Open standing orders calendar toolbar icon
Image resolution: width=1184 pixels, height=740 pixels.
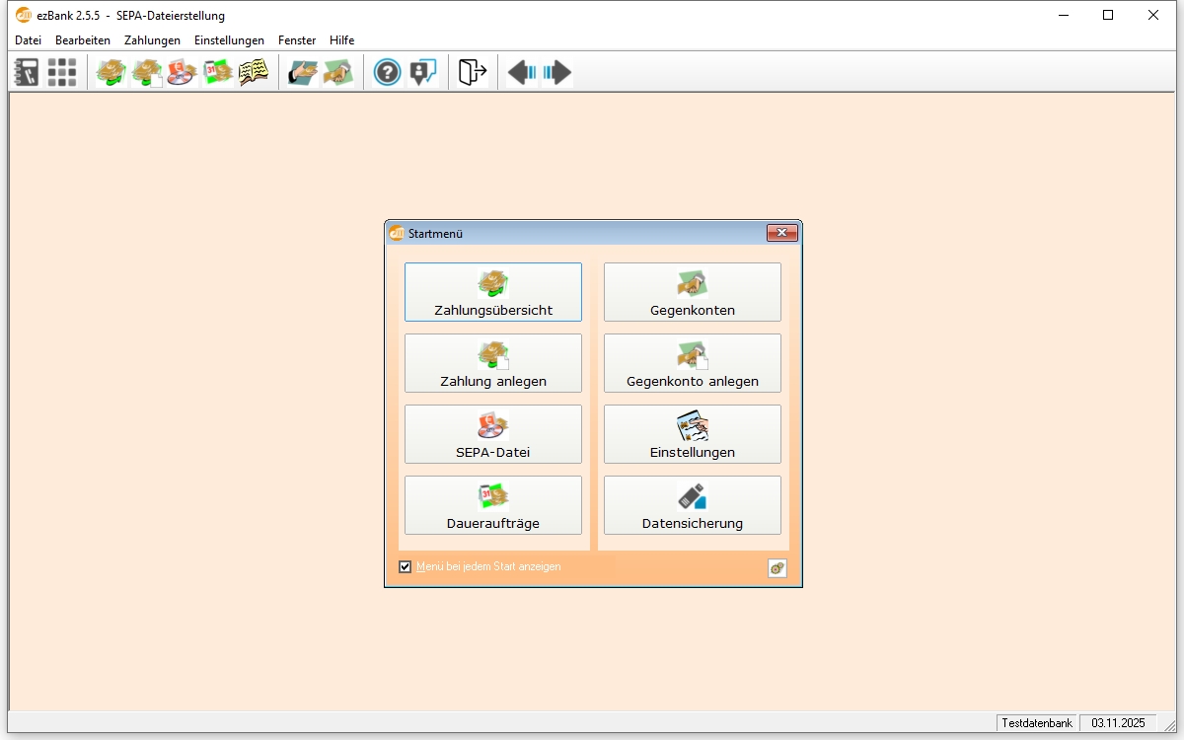[218, 72]
